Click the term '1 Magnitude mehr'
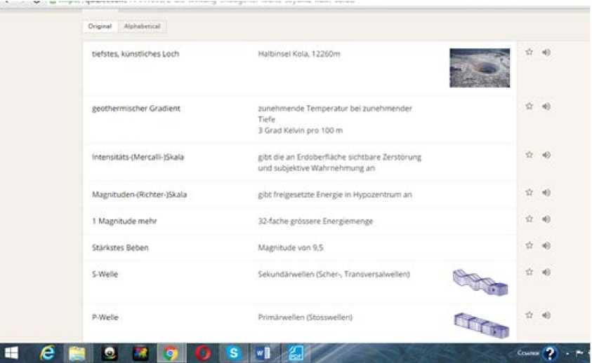The image size is (592, 363). (124, 221)
